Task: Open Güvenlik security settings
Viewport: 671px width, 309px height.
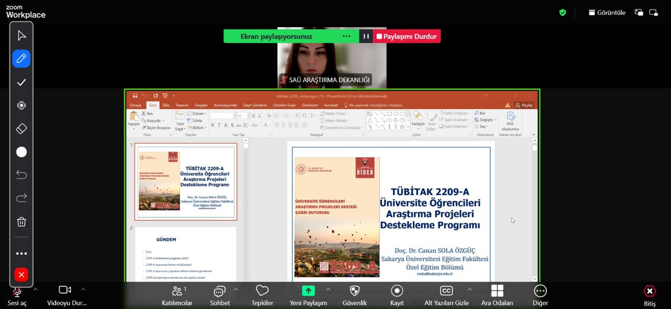Action: pyautogui.click(x=355, y=294)
